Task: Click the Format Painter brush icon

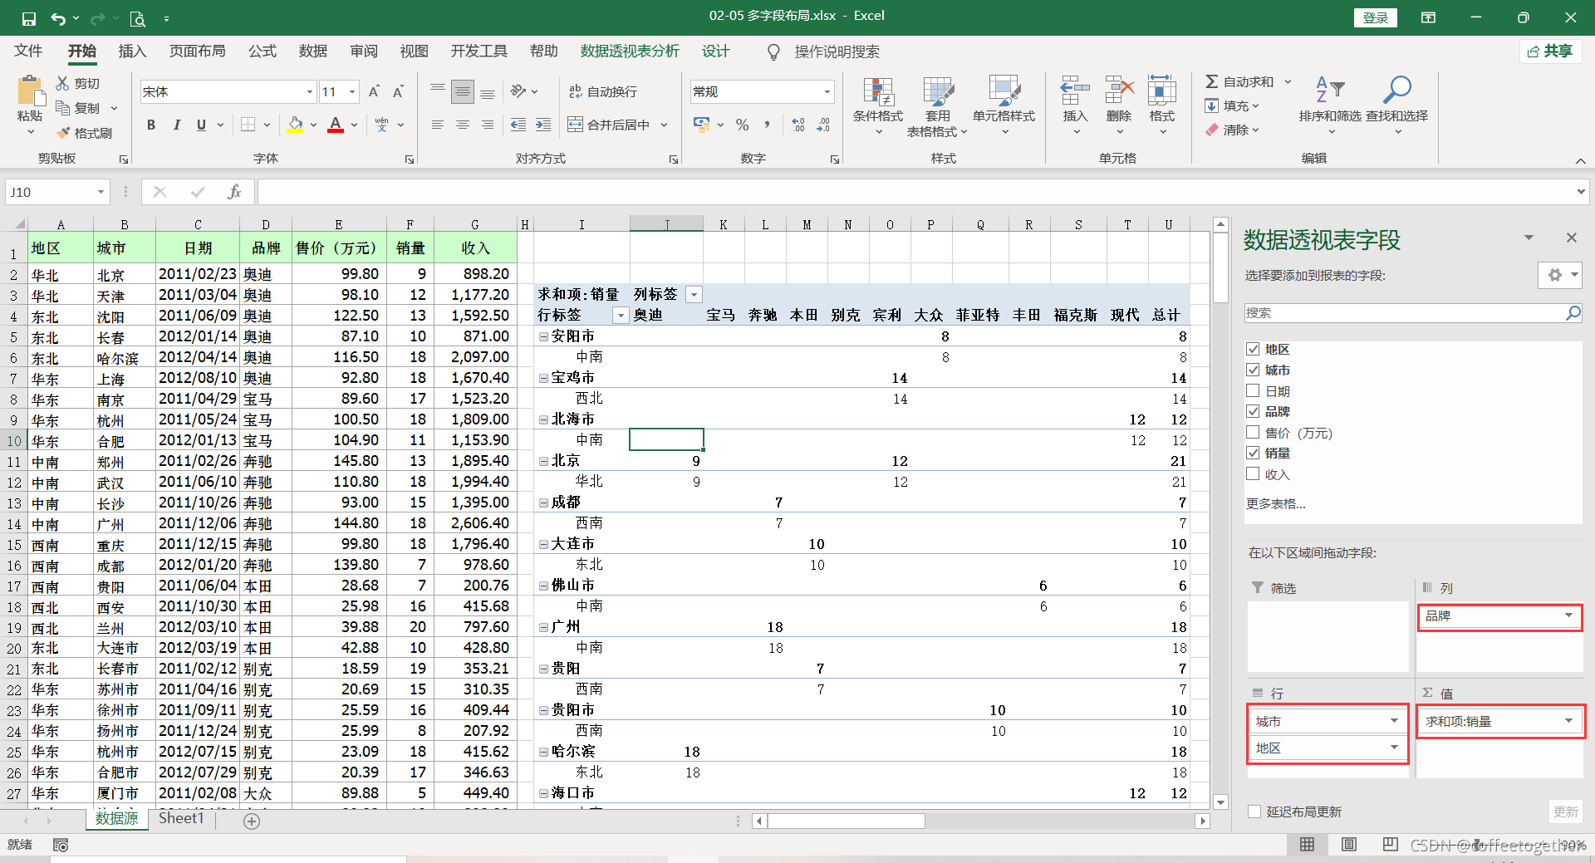Action: pos(63,133)
